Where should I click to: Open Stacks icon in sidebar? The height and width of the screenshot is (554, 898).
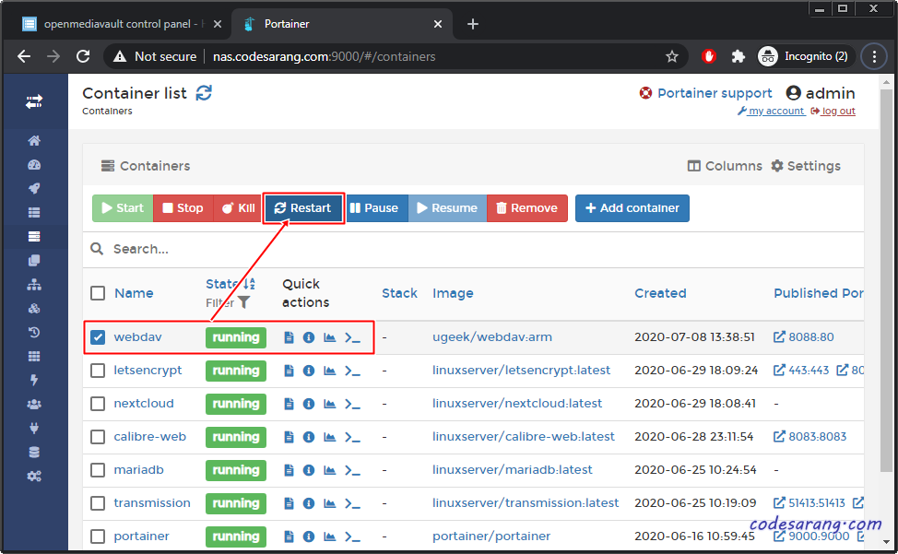coord(34,212)
